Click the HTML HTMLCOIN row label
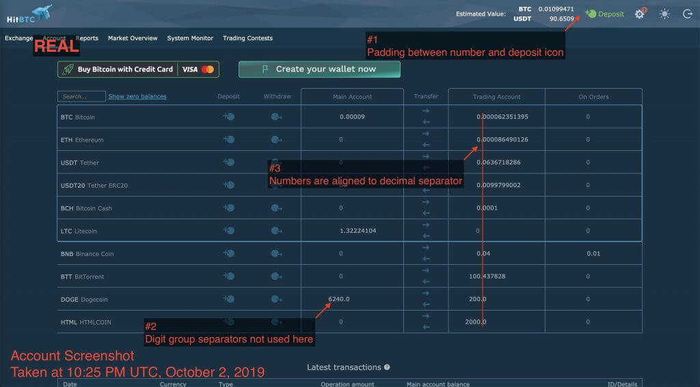Viewport: 700px width, 387px height. [x=85, y=322]
